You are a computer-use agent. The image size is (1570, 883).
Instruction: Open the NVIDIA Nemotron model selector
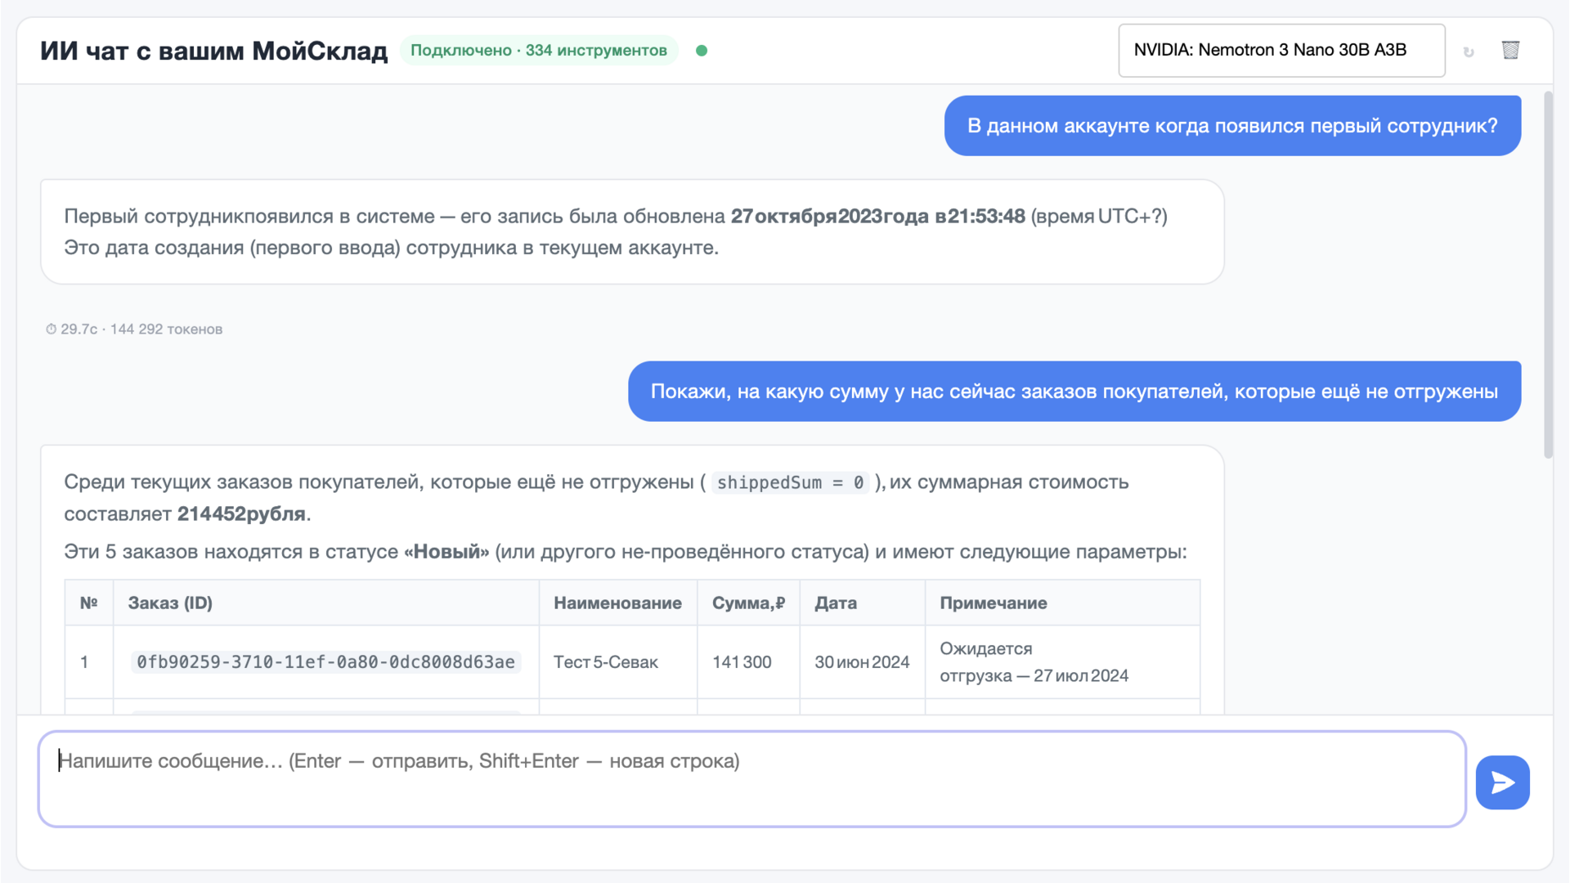click(x=1281, y=51)
